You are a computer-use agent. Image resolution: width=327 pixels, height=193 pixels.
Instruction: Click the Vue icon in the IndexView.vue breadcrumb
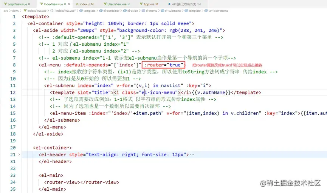(x=25, y=11)
